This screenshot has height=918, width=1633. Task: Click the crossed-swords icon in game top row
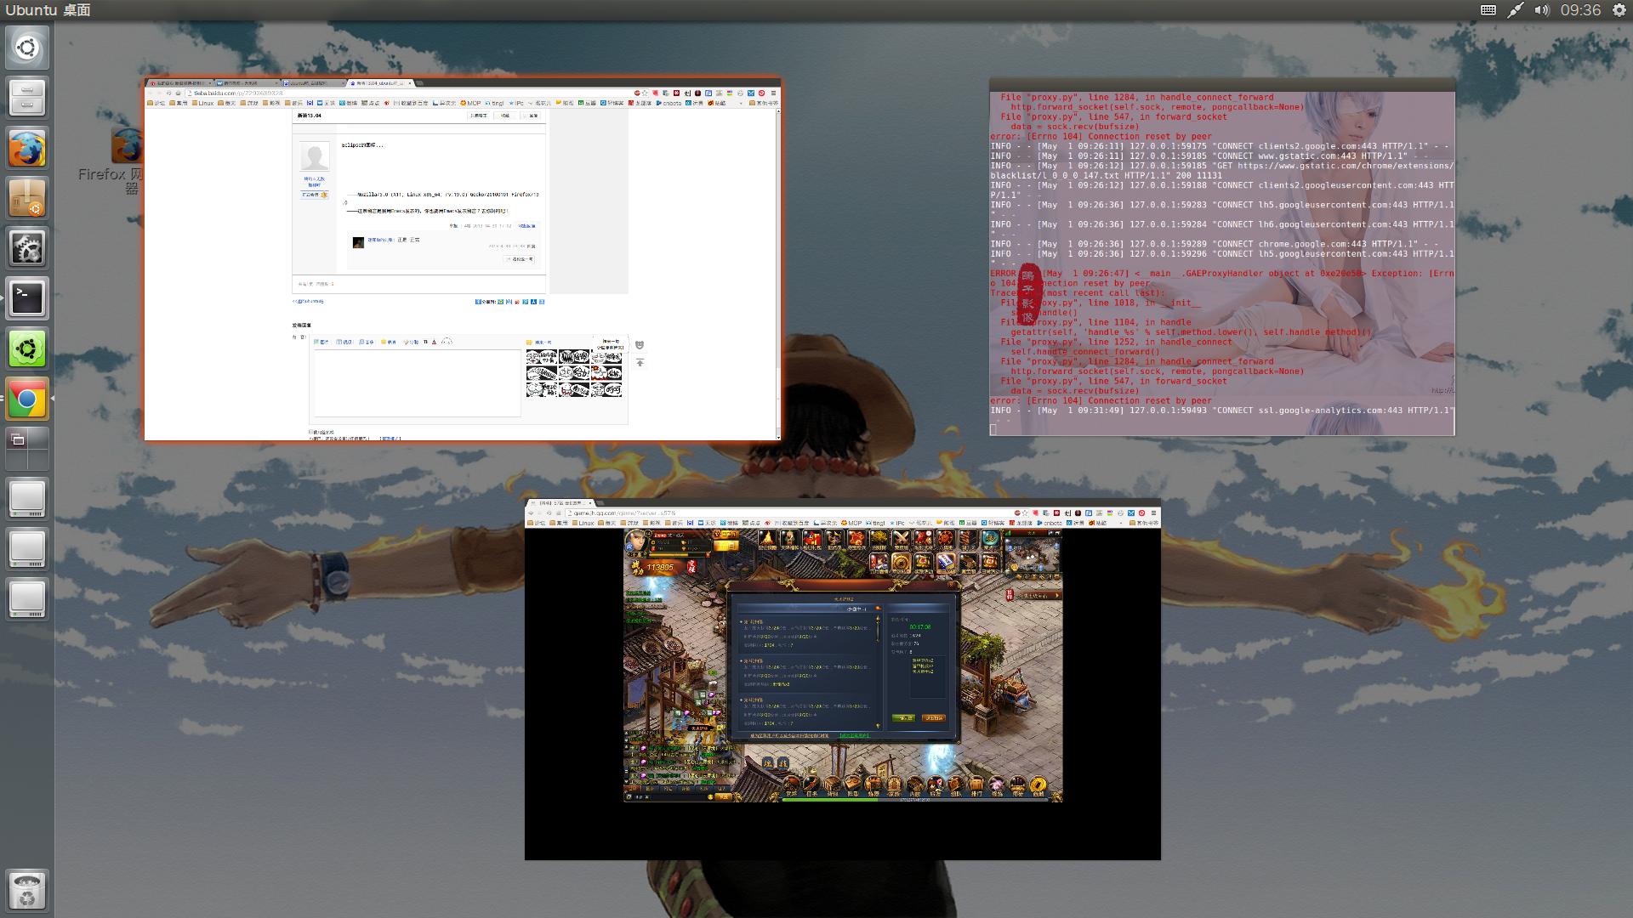coord(900,539)
